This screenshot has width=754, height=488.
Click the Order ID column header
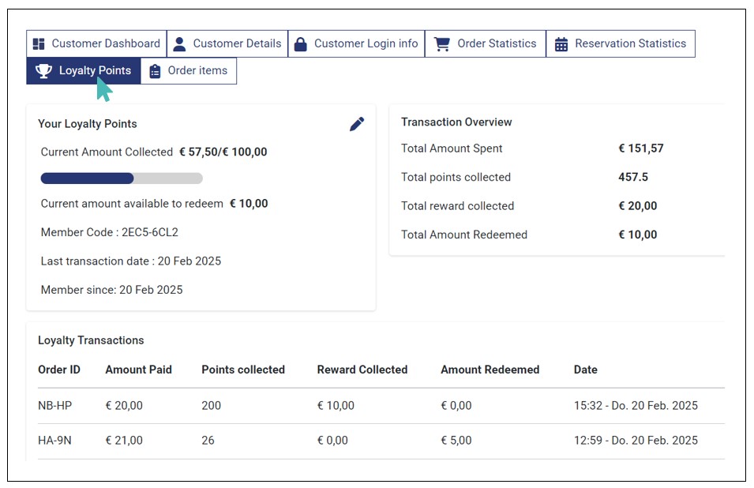click(59, 370)
